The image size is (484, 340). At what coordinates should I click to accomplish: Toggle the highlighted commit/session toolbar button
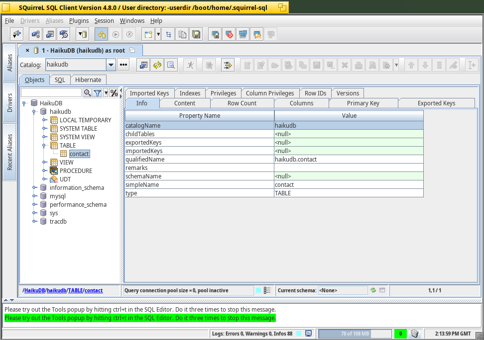(x=101, y=34)
